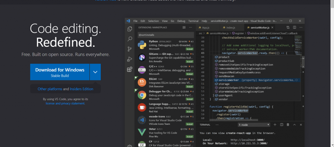Click the Download for Windows button
The image size is (334, 147).
60,72
